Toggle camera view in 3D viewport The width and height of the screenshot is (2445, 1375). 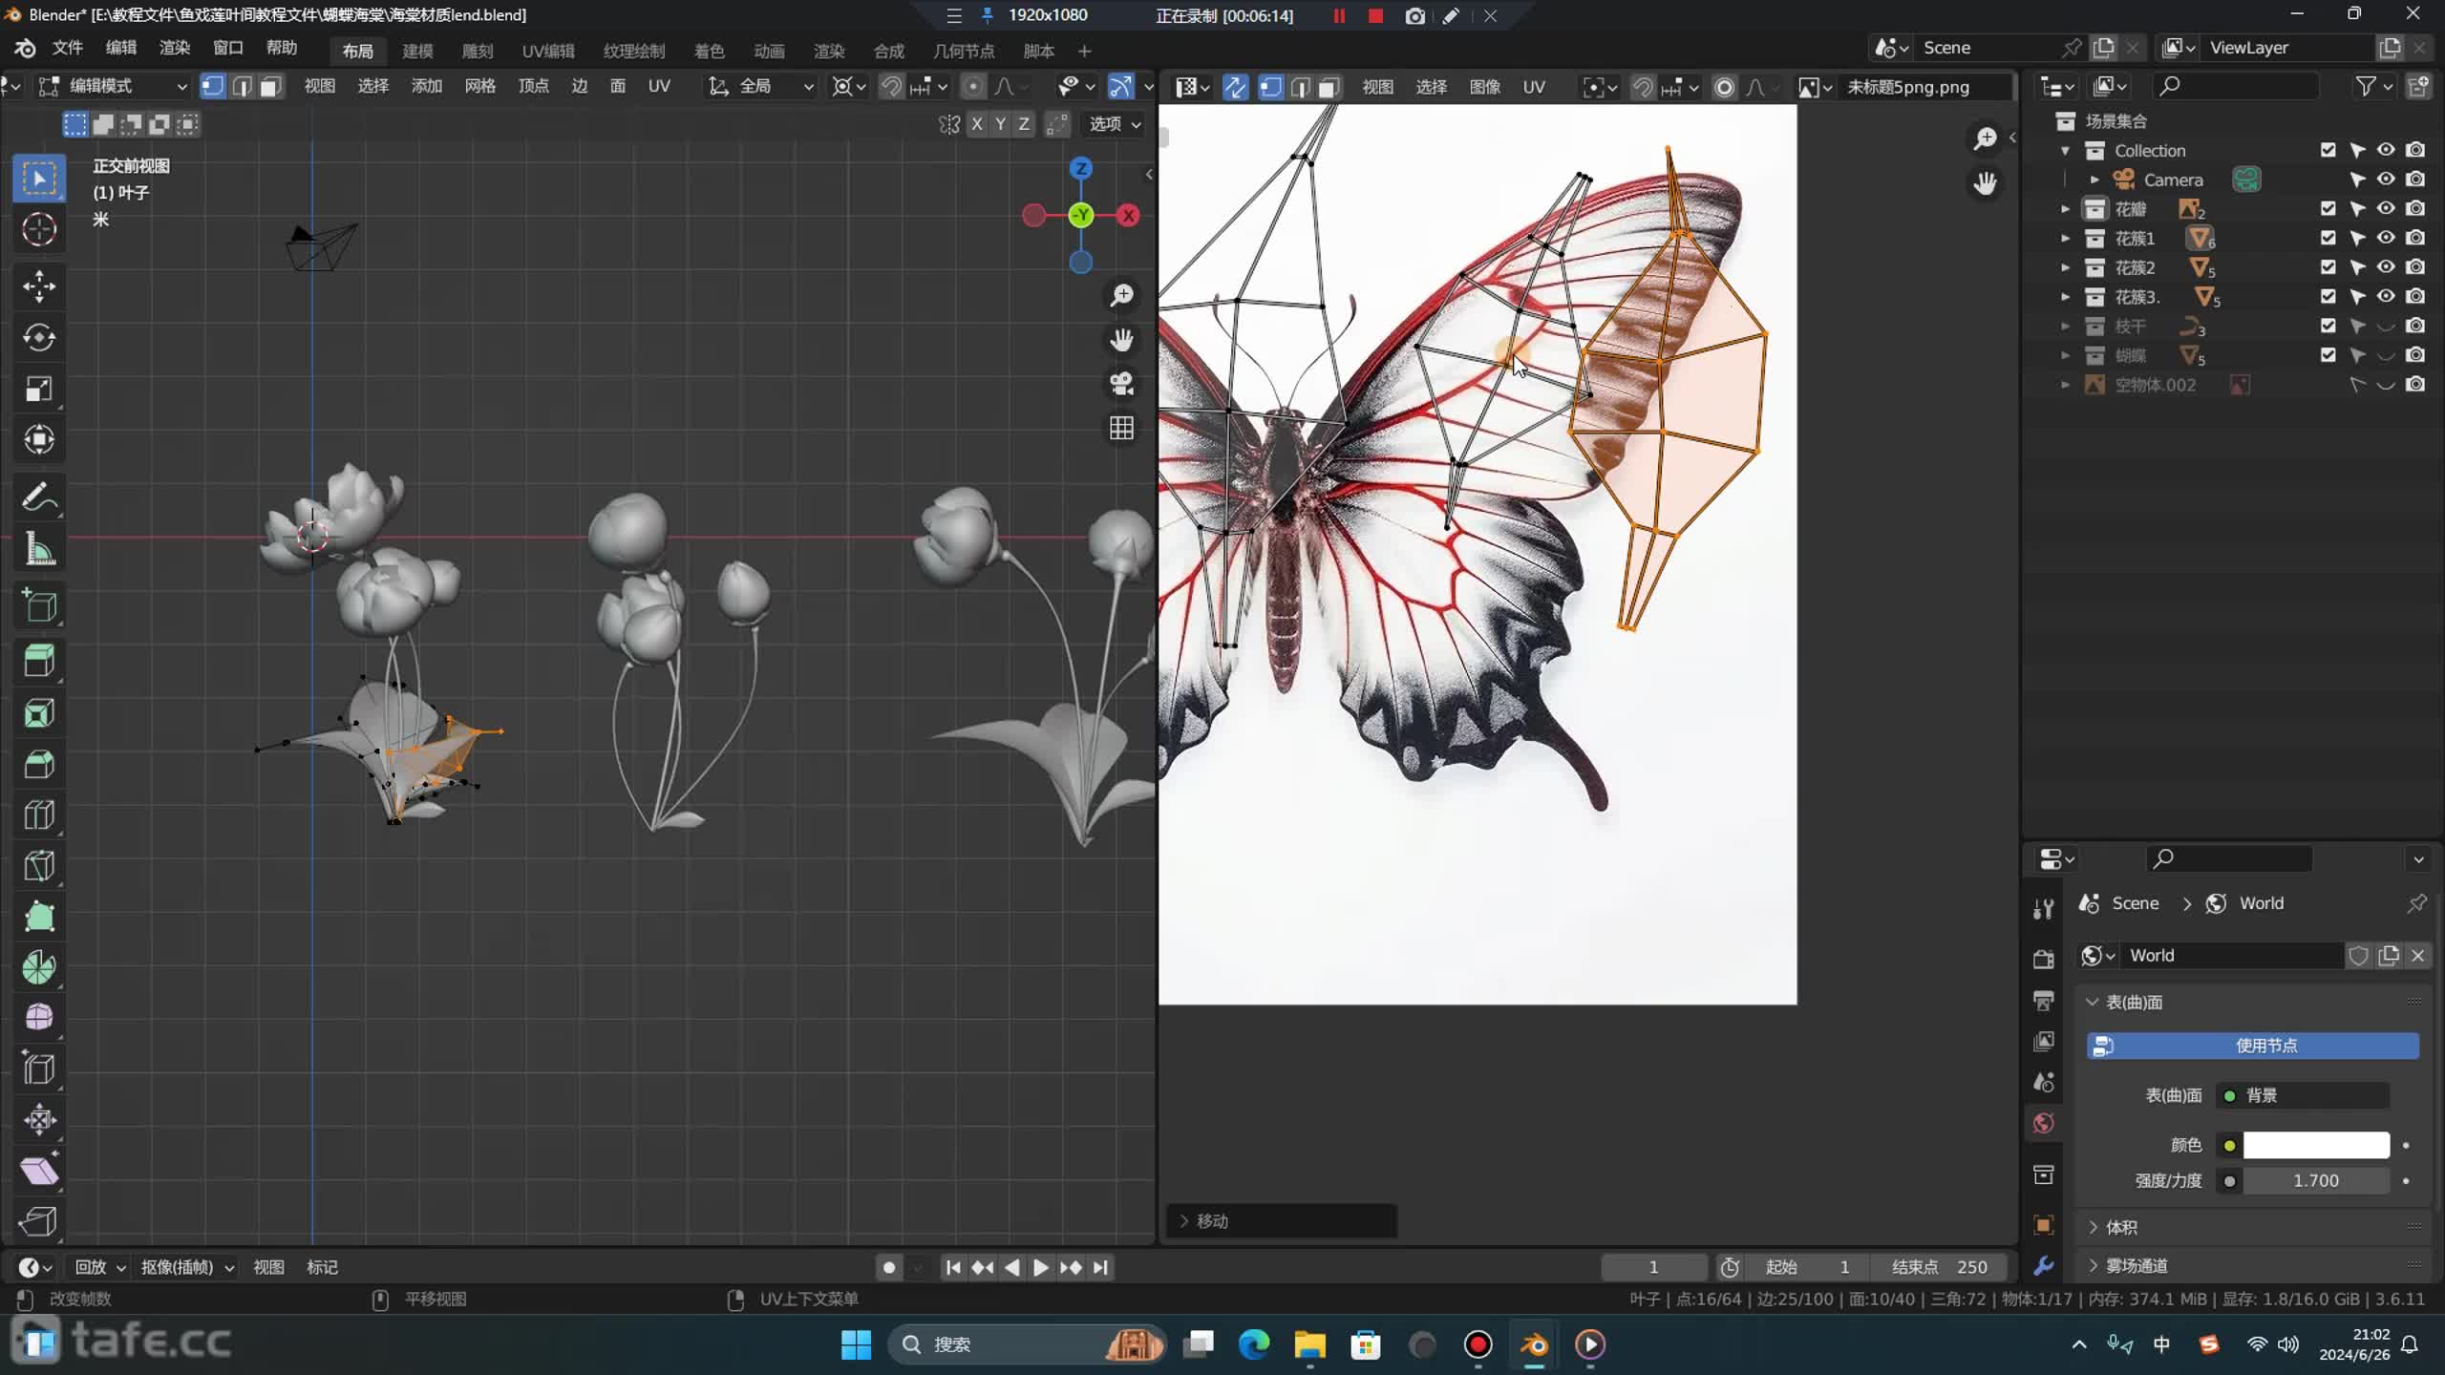(x=1121, y=384)
